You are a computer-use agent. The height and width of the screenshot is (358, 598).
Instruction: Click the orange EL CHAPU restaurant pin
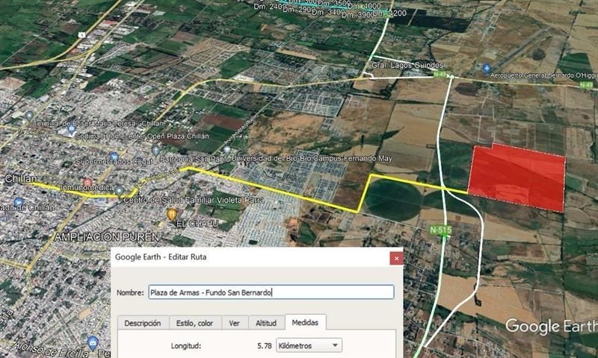172,214
